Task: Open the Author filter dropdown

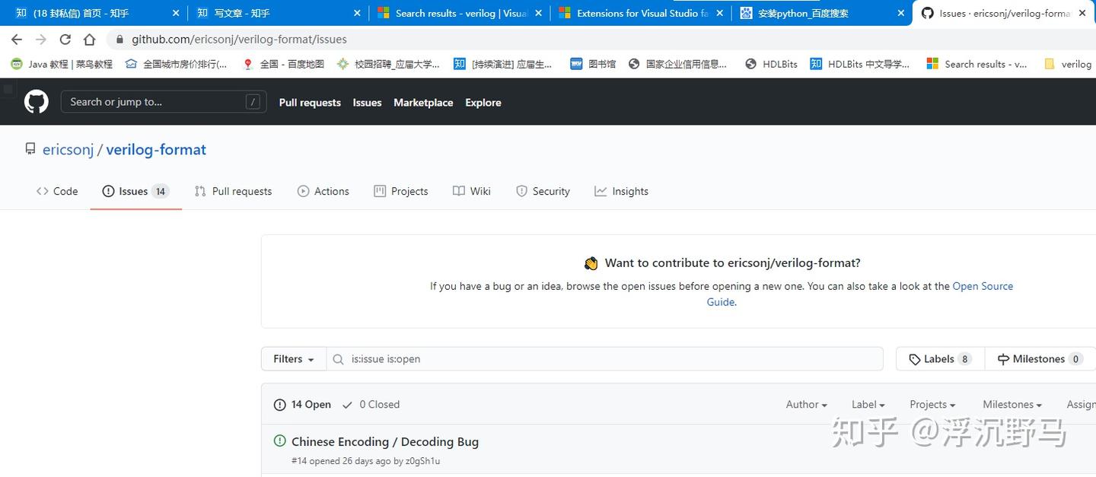Action: point(805,404)
